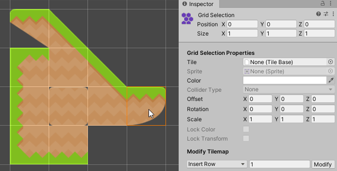Click the Inspector lock icon

(x=323, y=3)
